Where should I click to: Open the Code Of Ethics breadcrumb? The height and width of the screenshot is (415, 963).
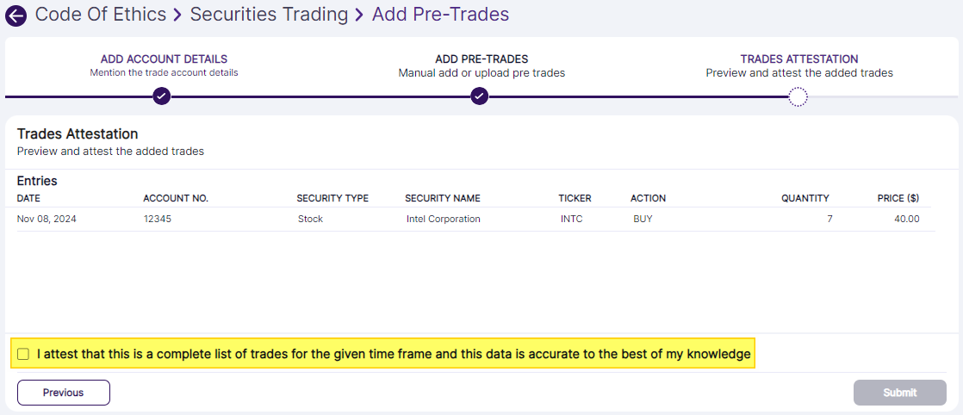pyautogui.click(x=101, y=15)
